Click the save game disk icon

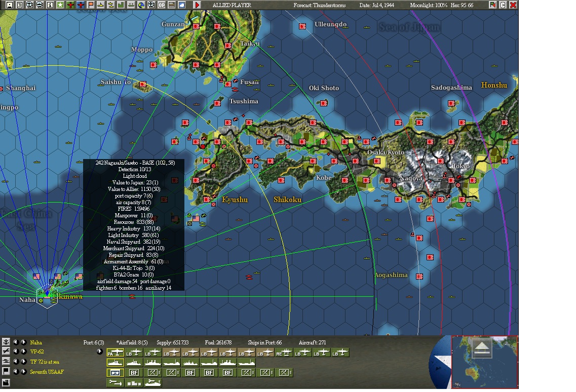[10, 5]
